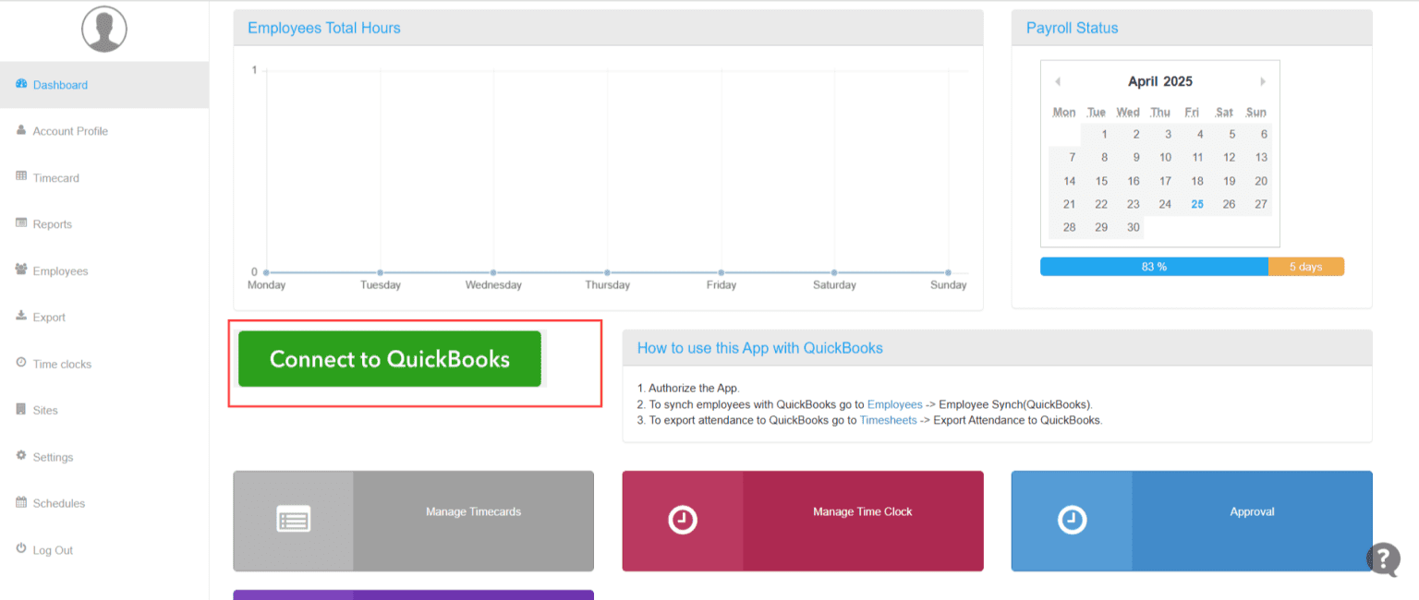Go to previous month in Payroll calendar

(x=1058, y=81)
